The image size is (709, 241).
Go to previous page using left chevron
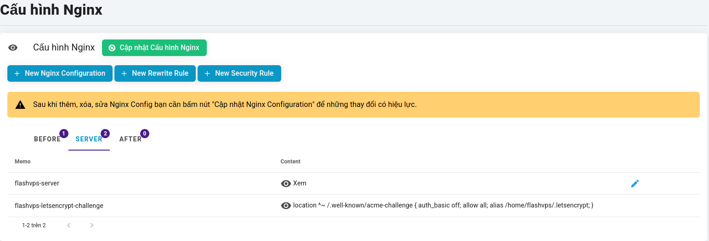click(69, 225)
